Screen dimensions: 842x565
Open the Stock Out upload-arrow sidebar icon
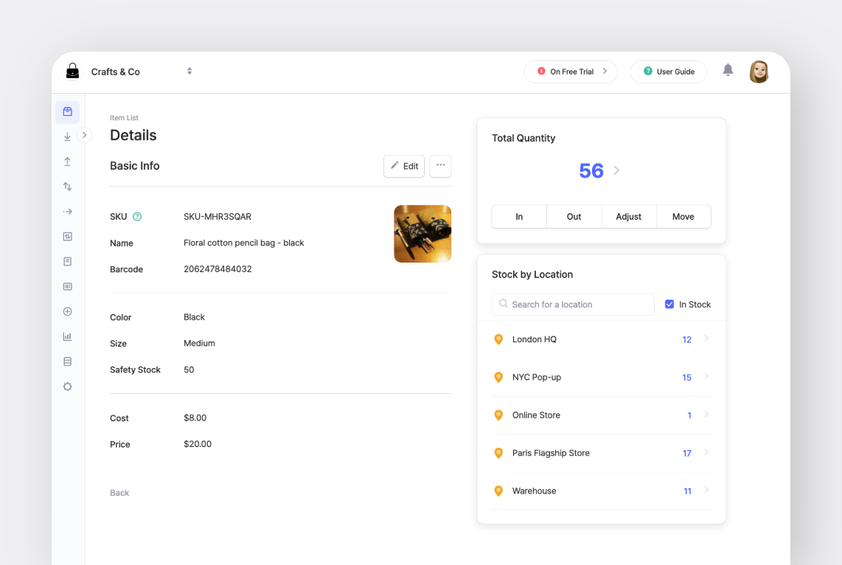68,162
